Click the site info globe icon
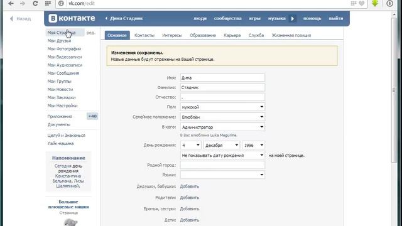The width and height of the screenshot is (402, 226). tap(61, 3)
